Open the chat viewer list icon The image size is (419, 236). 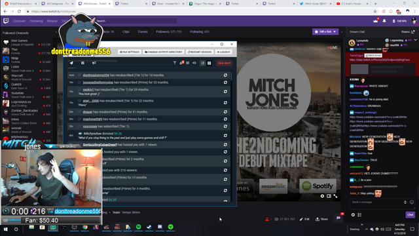359,214
